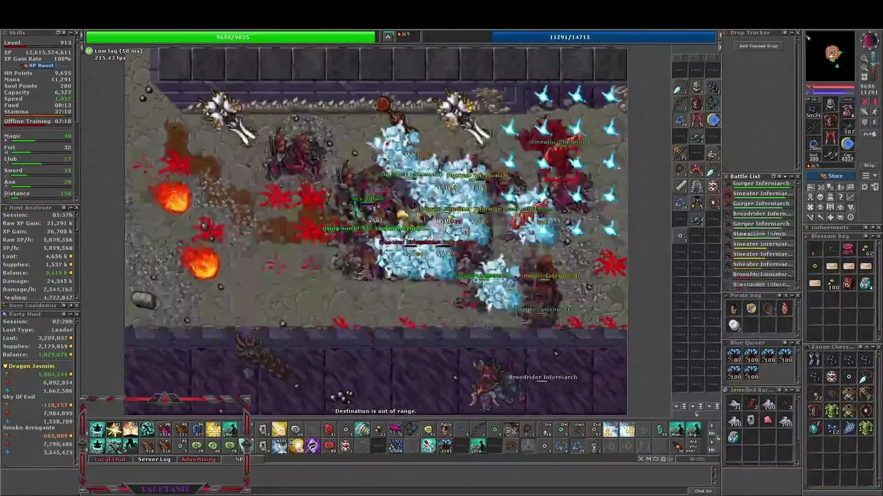Click the green check lag indicator

[x=88, y=51]
